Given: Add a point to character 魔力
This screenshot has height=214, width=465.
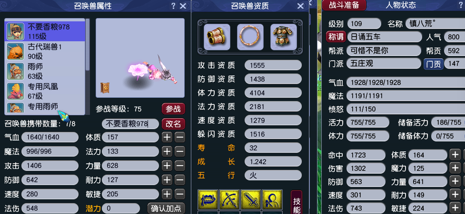Looking at the screenshot, I should (455, 168).
